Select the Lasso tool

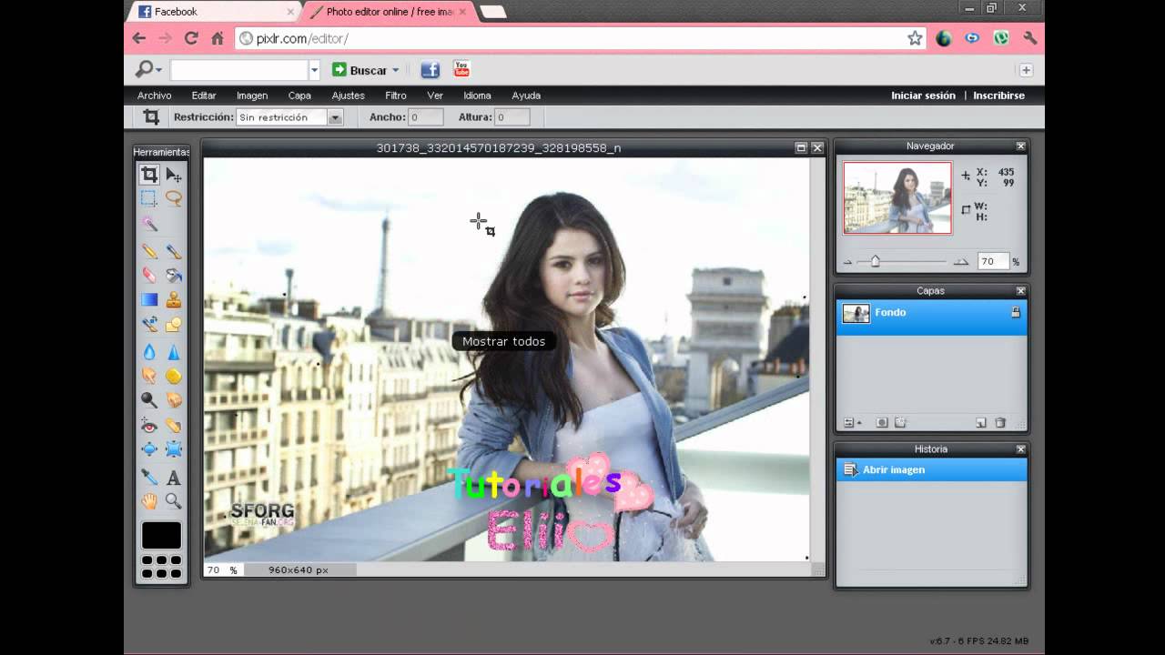pyautogui.click(x=173, y=198)
